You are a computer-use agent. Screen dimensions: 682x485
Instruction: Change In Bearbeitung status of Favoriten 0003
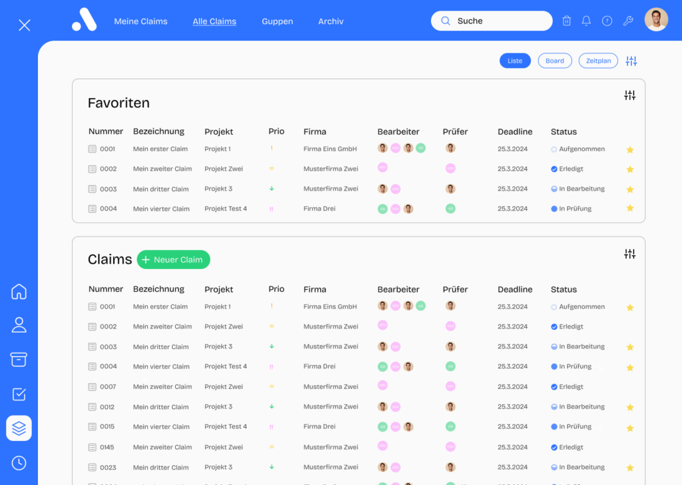[577, 189]
